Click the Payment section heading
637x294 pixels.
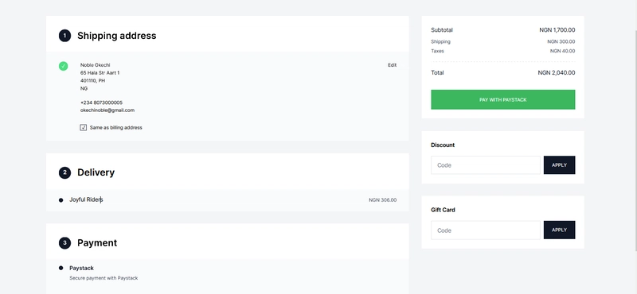click(97, 243)
